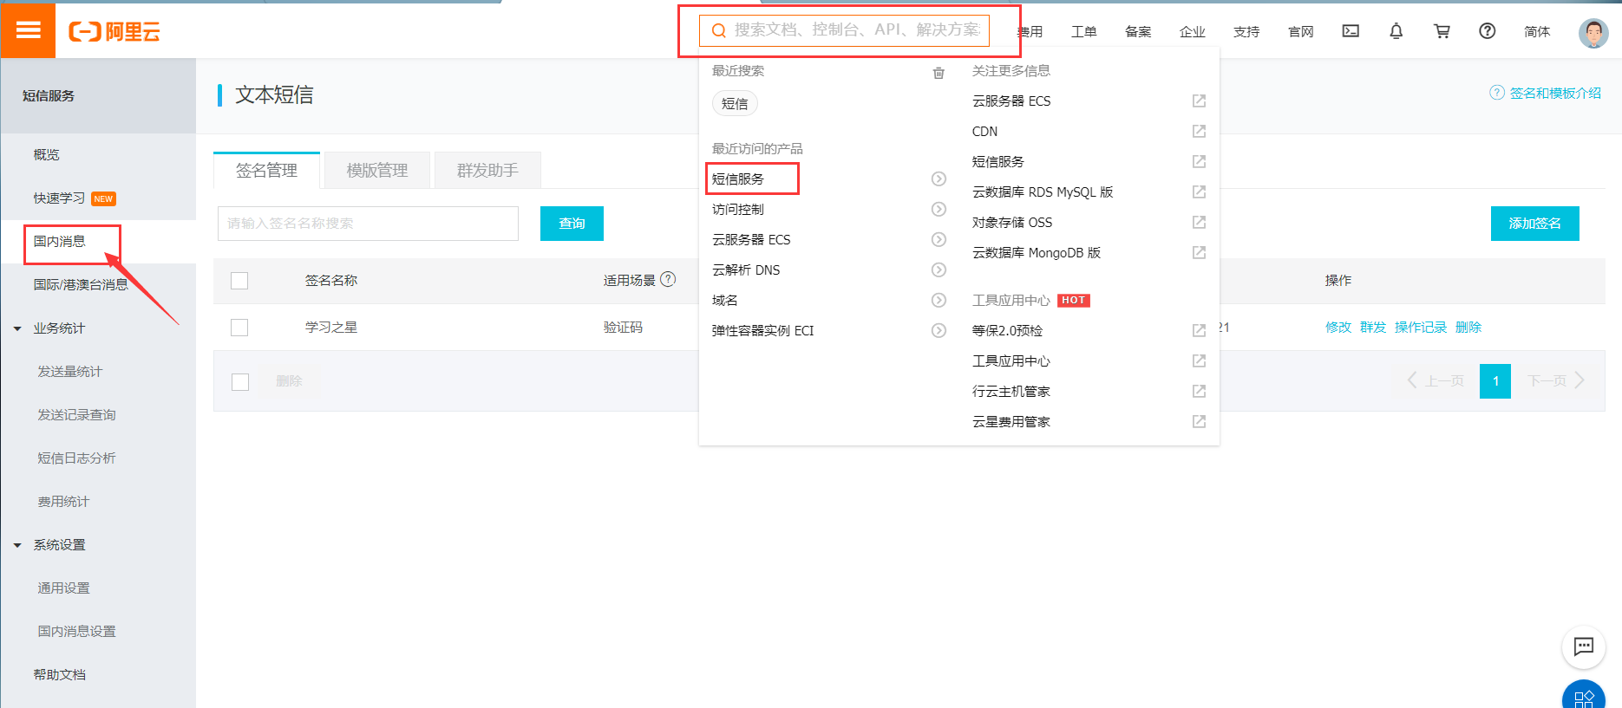
Task: Click the help icon beside 适用场景
Action: tap(668, 280)
